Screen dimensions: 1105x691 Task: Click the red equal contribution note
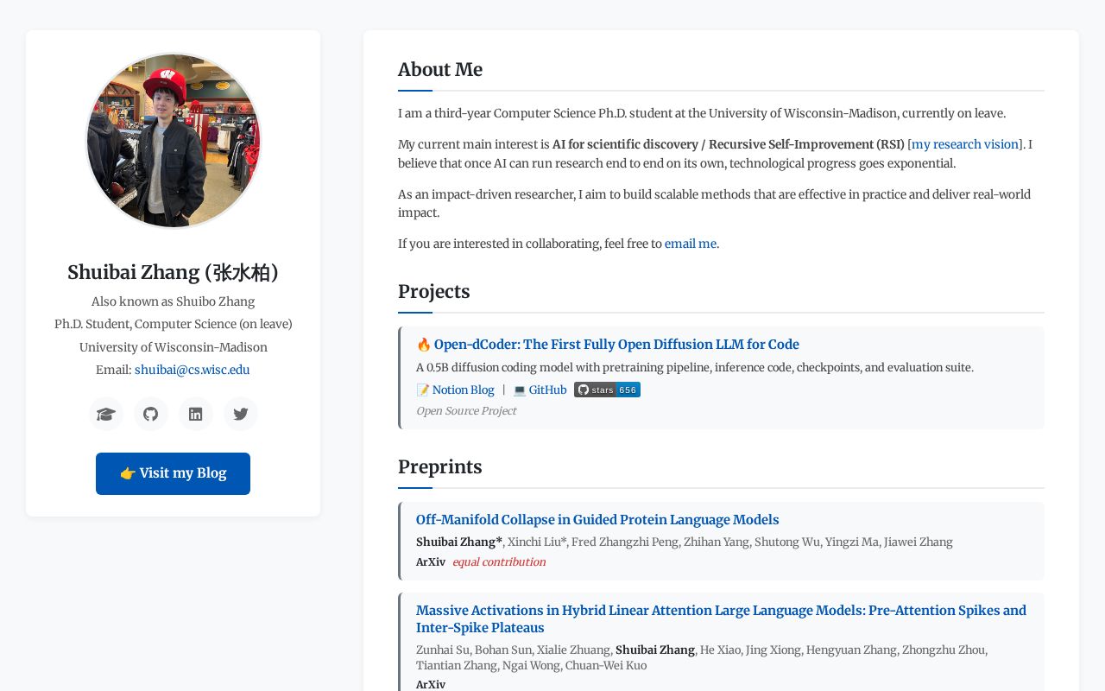[499, 562]
